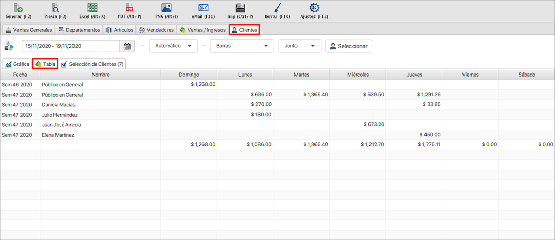Expand the Junto dropdown
The width and height of the screenshot is (555, 240).
(300, 46)
